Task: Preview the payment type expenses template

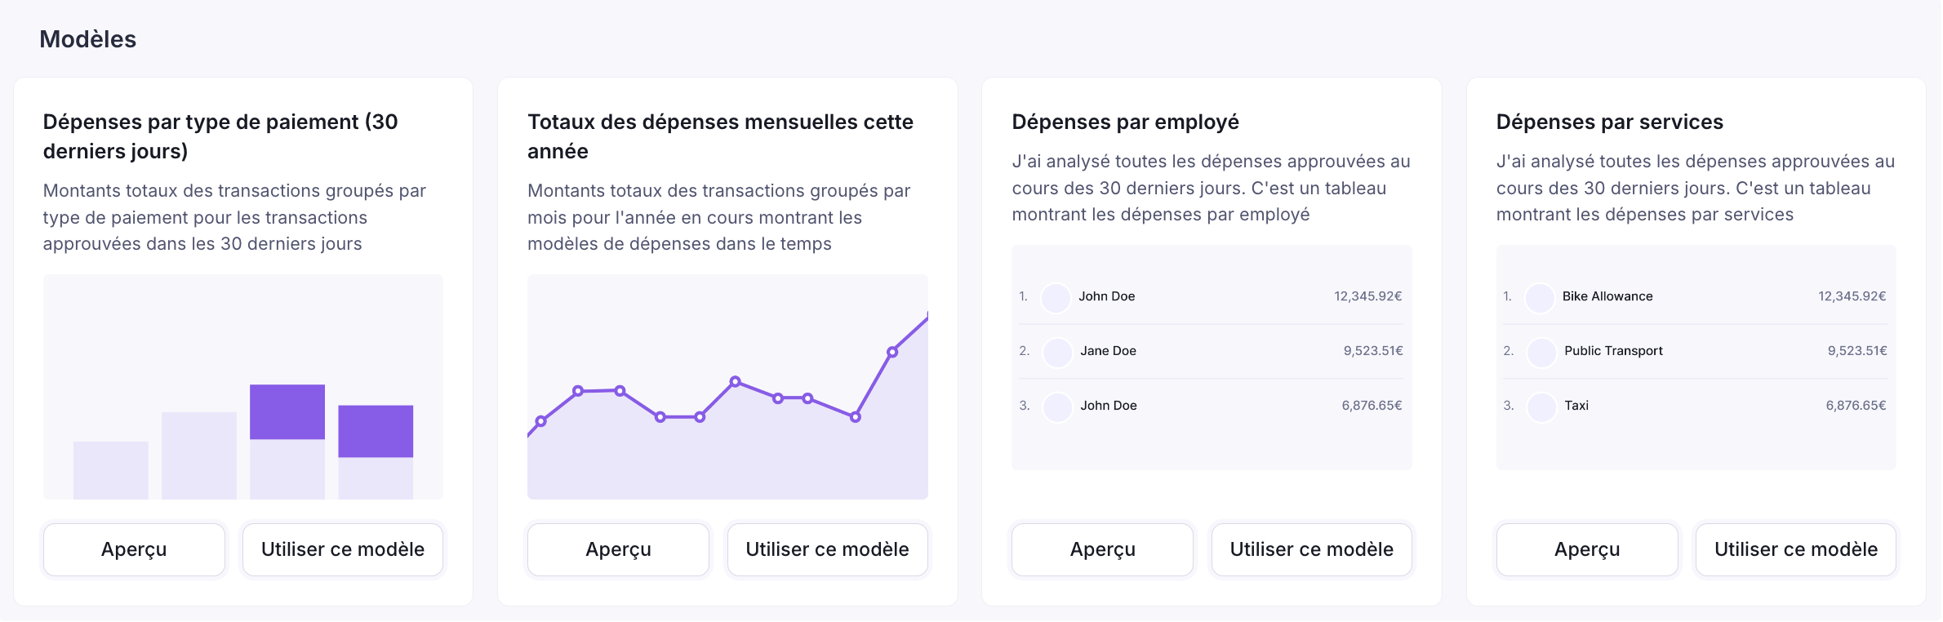Action: click(x=134, y=549)
